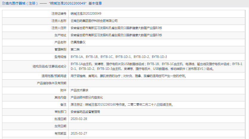Image resolution: width=249 pixels, height=139 pixels.
Task: Select approving department 安徽省药品监督管理局
Action: click(85, 112)
